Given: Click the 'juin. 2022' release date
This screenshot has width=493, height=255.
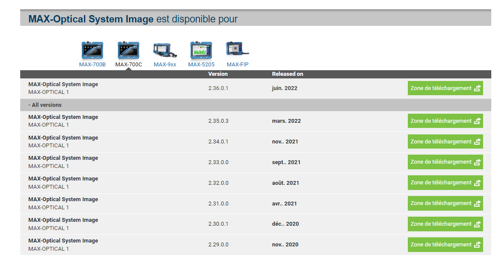Looking at the screenshot, I should (284, 88).
